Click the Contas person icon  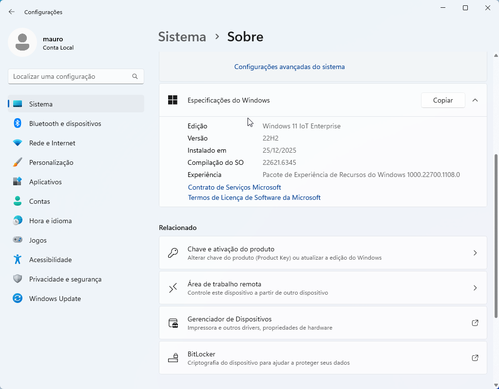18,201
